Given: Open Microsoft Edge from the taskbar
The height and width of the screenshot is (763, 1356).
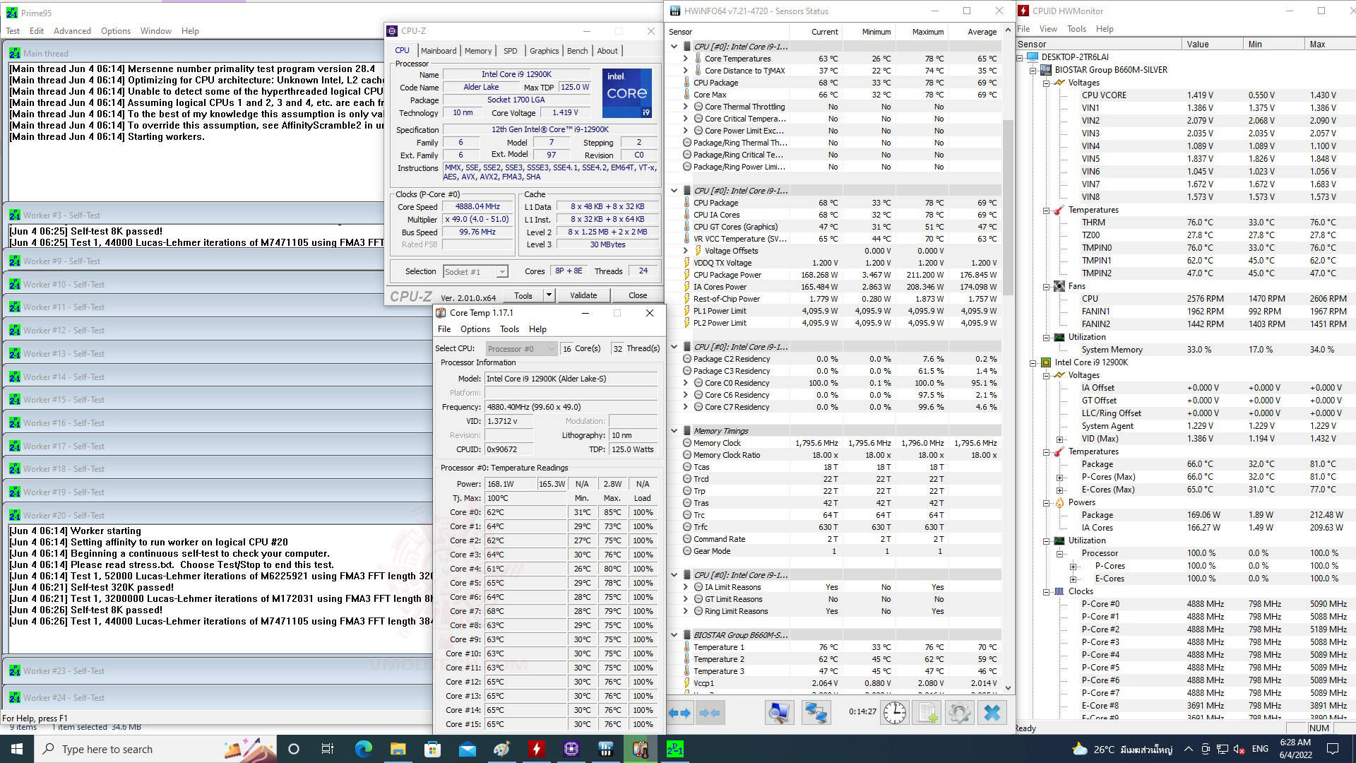Looking at the screenshot, I should (364, 749).
